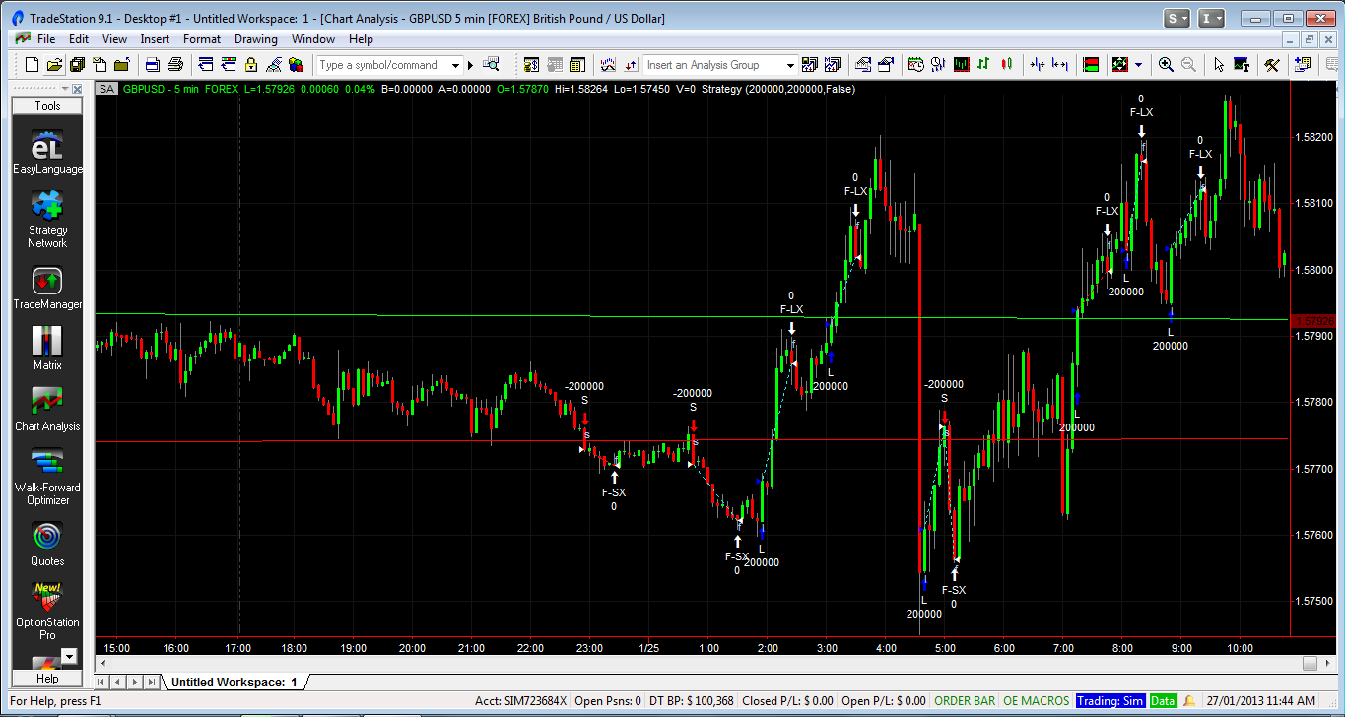Create a new document with the toolbar icon

[x=32, y=65]
